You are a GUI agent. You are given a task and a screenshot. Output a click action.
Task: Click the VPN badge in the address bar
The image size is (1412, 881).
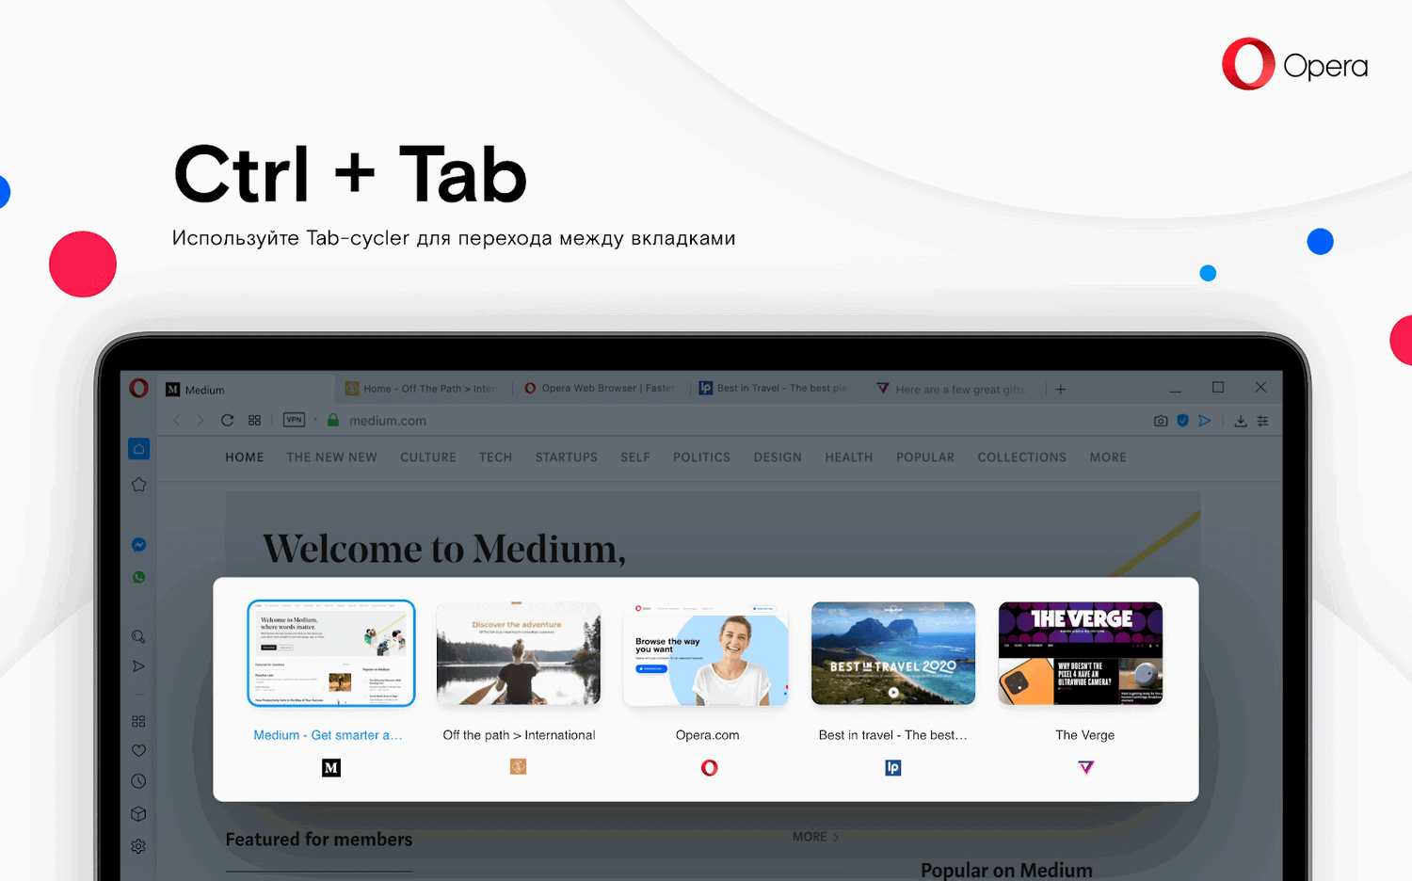pos(294,420)
